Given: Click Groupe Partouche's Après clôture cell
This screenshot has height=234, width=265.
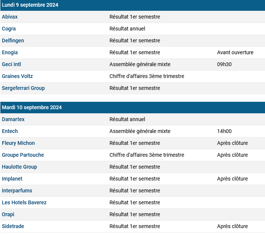Looking at the screenshot, I should (x=232, y=155).
